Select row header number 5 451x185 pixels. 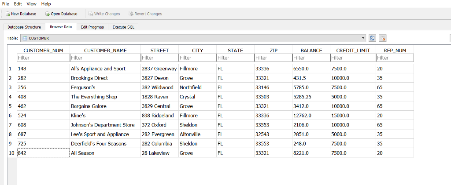[x=12, y=106]
